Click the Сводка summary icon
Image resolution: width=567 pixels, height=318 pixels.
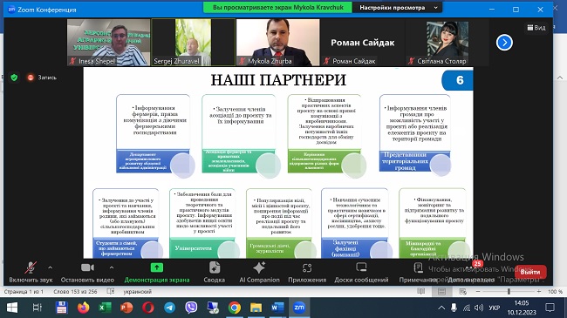pyautogui.click(x=214, y=267)
